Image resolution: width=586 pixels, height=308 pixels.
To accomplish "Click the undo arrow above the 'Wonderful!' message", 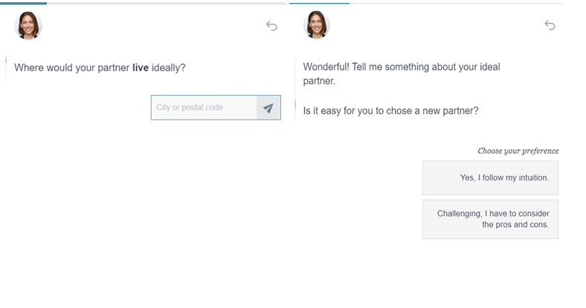I will [550, 25].
